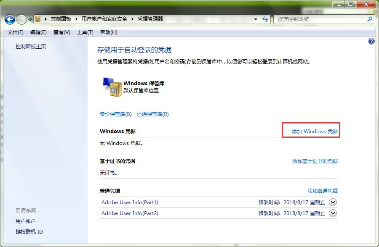Open the 查看(V) menu
379x247 pixels.
[x=62, y=32]
